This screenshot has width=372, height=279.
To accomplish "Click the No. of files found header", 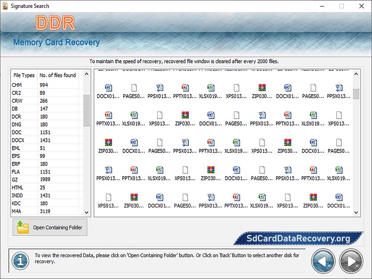I will tap(57, 75).
